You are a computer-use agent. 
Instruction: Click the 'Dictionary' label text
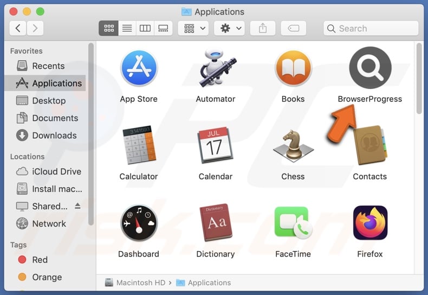pyautogui.click(x=216, y=254)
